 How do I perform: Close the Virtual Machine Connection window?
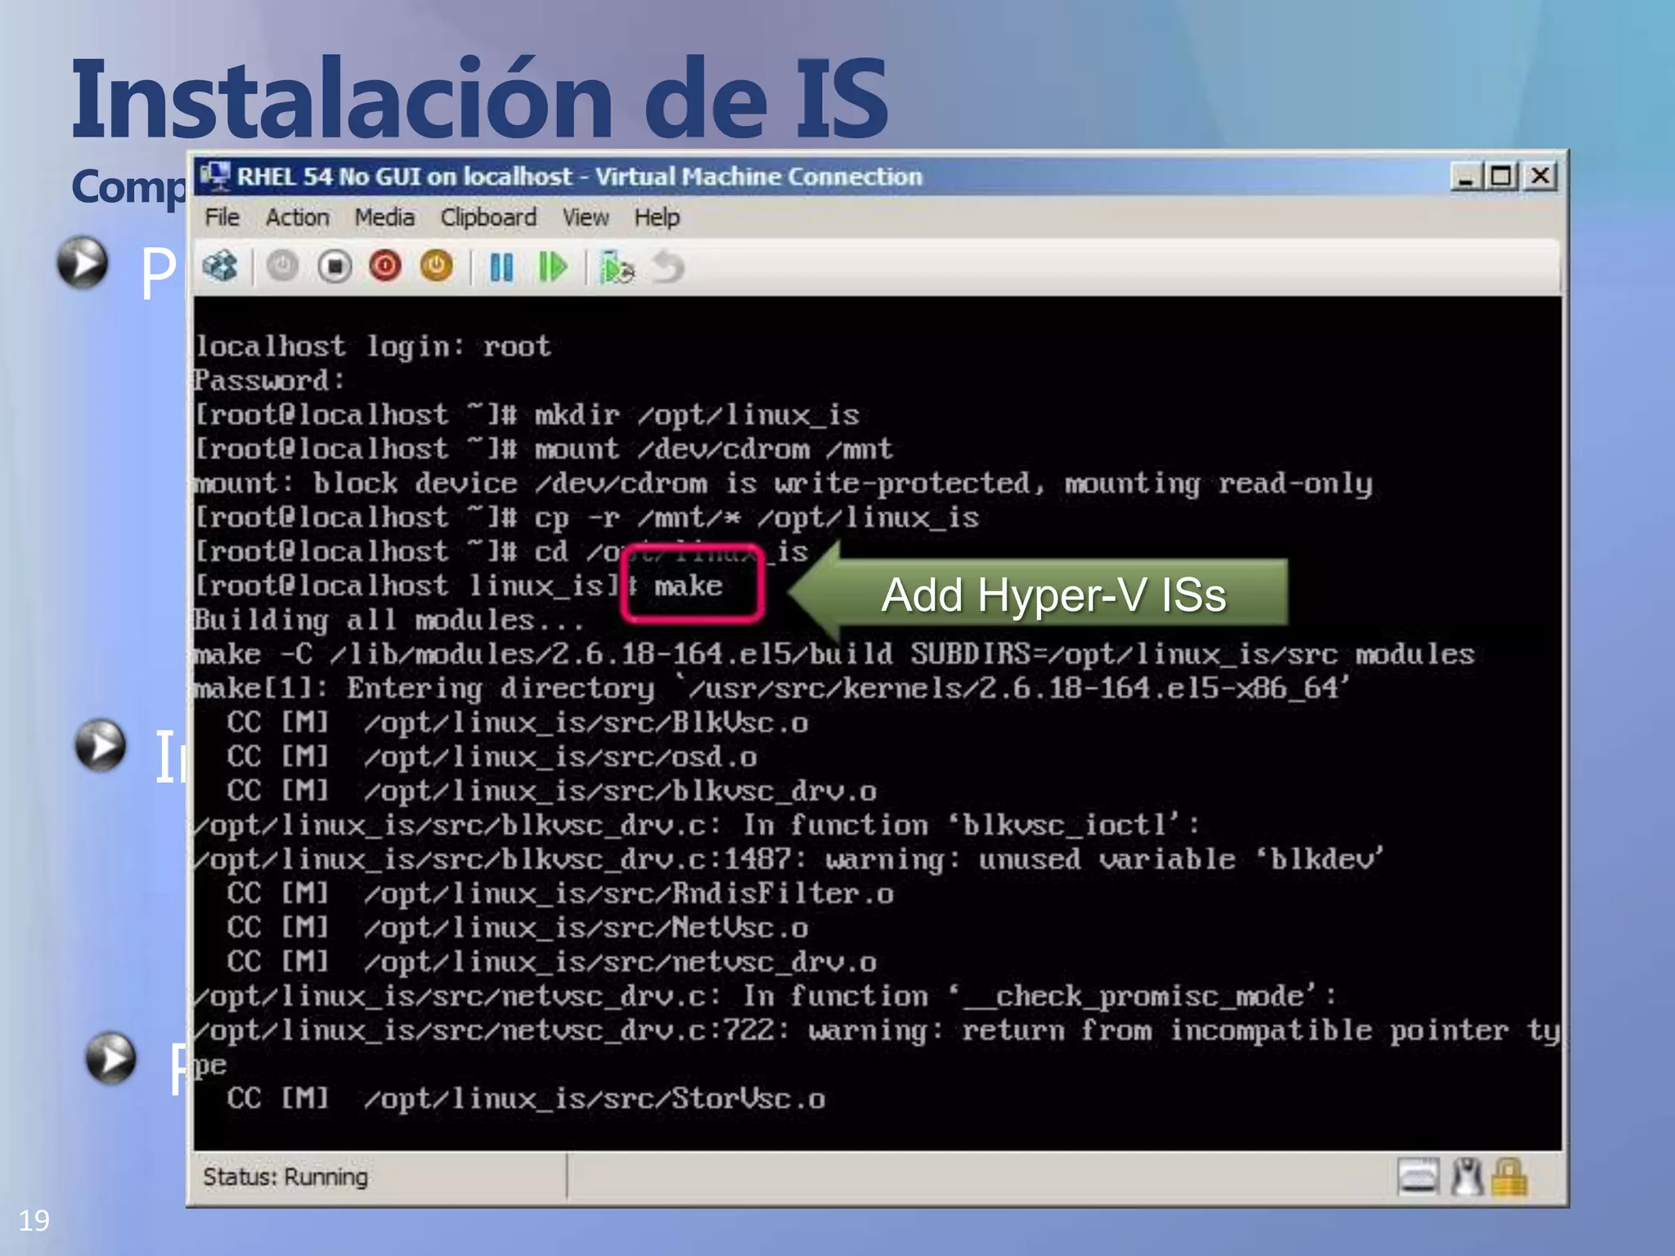coord(1541,176)
